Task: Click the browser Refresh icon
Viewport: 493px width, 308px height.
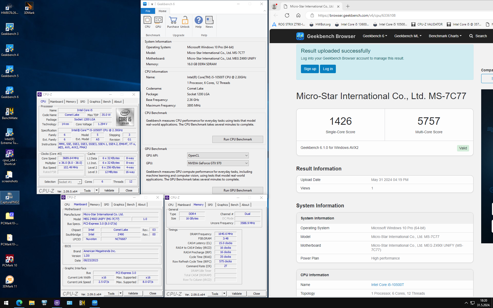Action: tap(287, 15)
